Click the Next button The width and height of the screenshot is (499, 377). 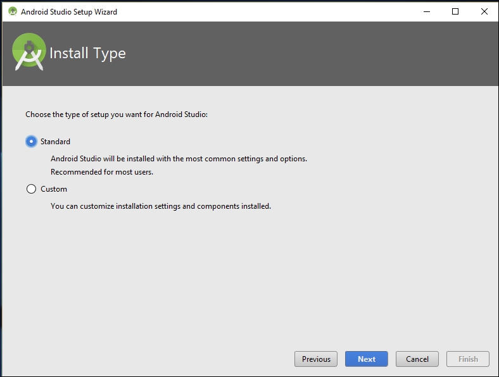click(366, 359)
